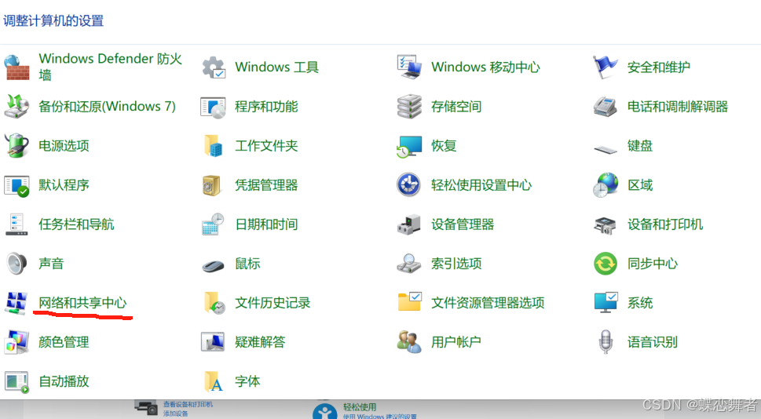Open the Windows 移动中心 icon
Screen dimensions: 761x419
pos(409,67)
